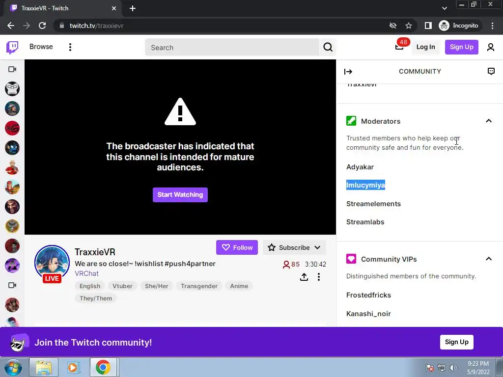Toggle browser side panel icon

tap(428, 26)
